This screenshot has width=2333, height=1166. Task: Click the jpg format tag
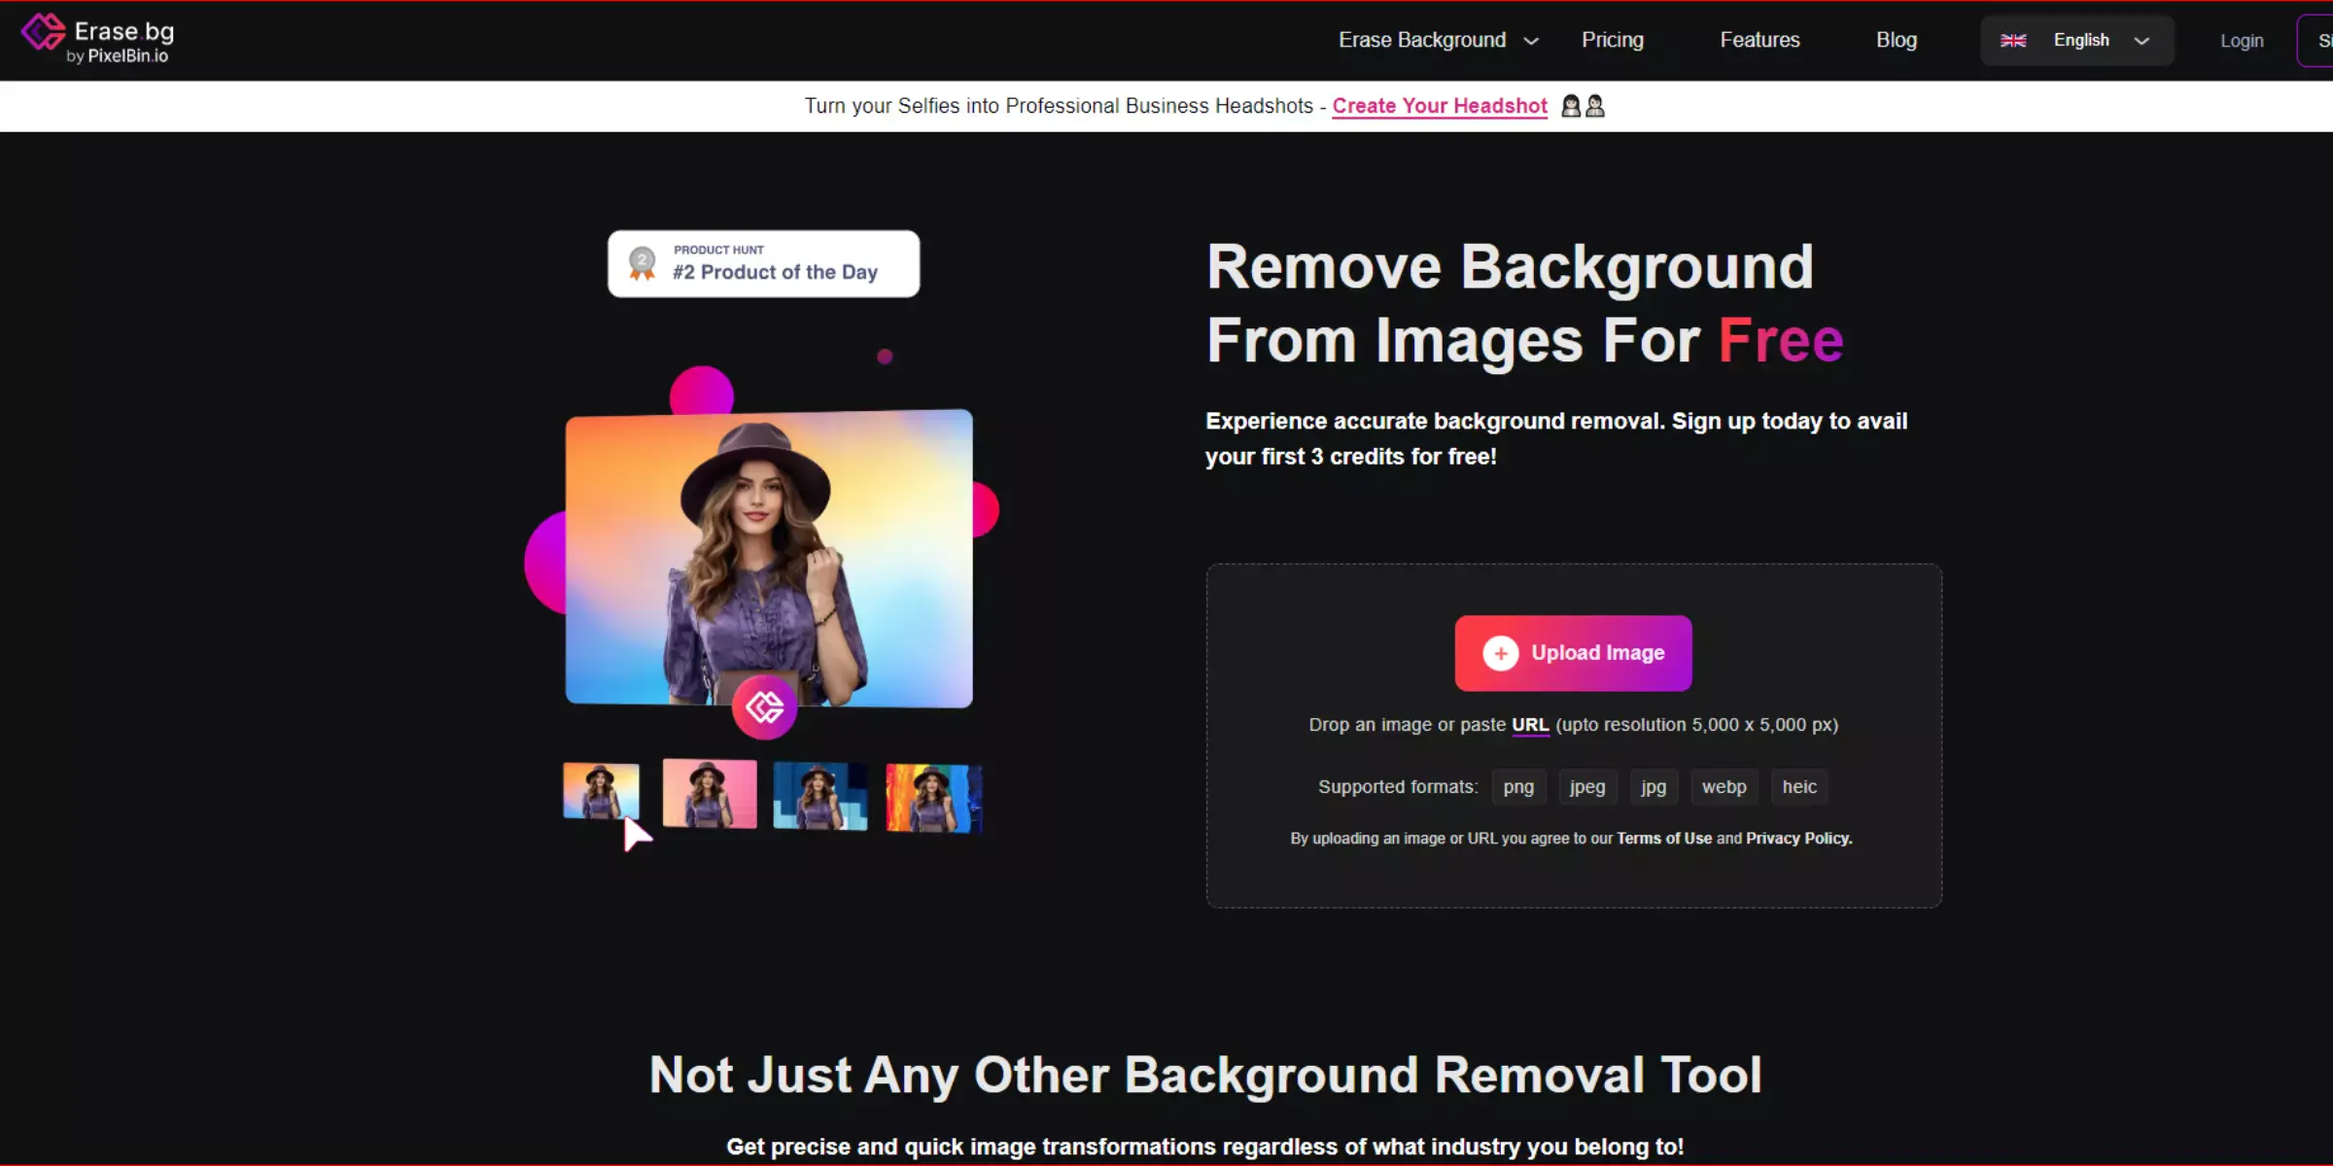[x=1654, y=787]
